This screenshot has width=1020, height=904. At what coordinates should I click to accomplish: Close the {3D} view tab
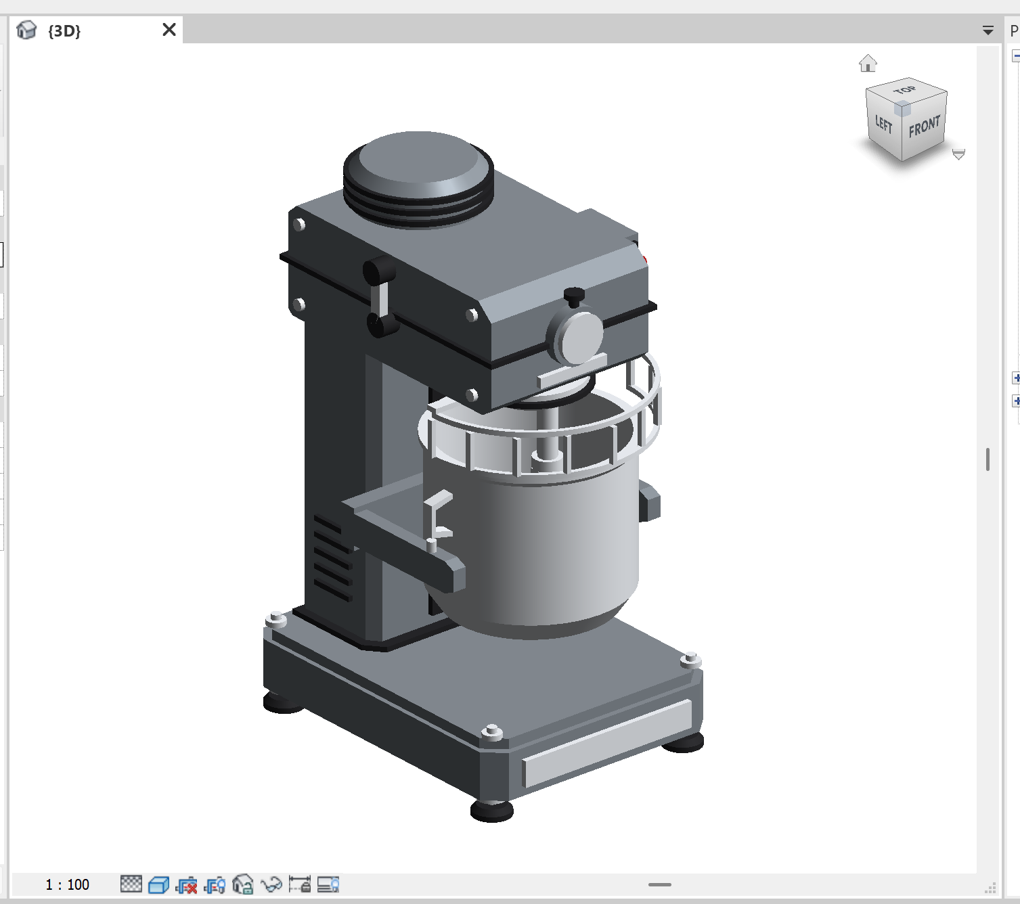[169, 30]
